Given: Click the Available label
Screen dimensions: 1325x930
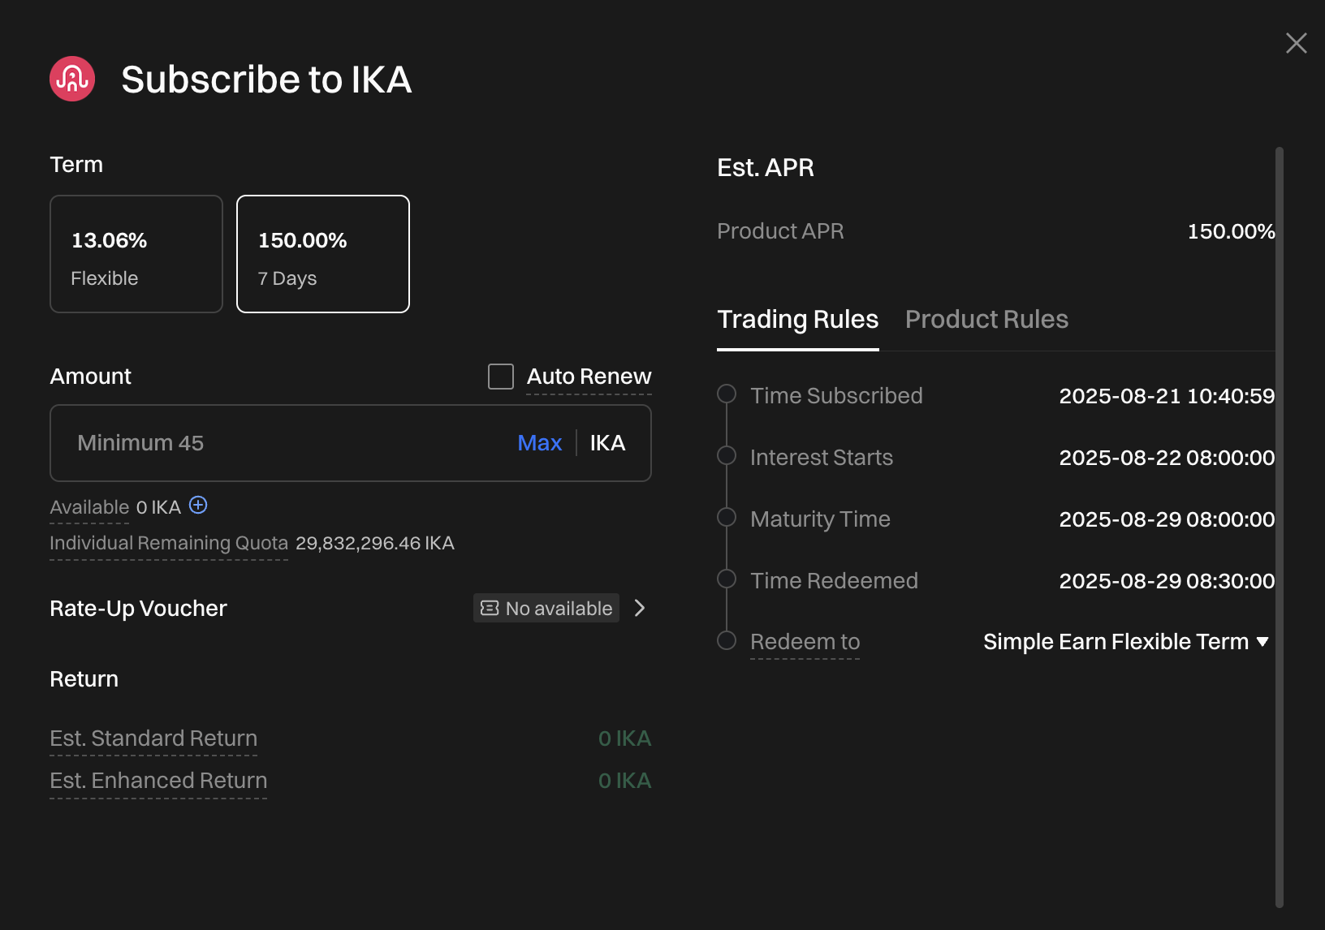Looking at the screenshot, I should (x=89, y=507).
